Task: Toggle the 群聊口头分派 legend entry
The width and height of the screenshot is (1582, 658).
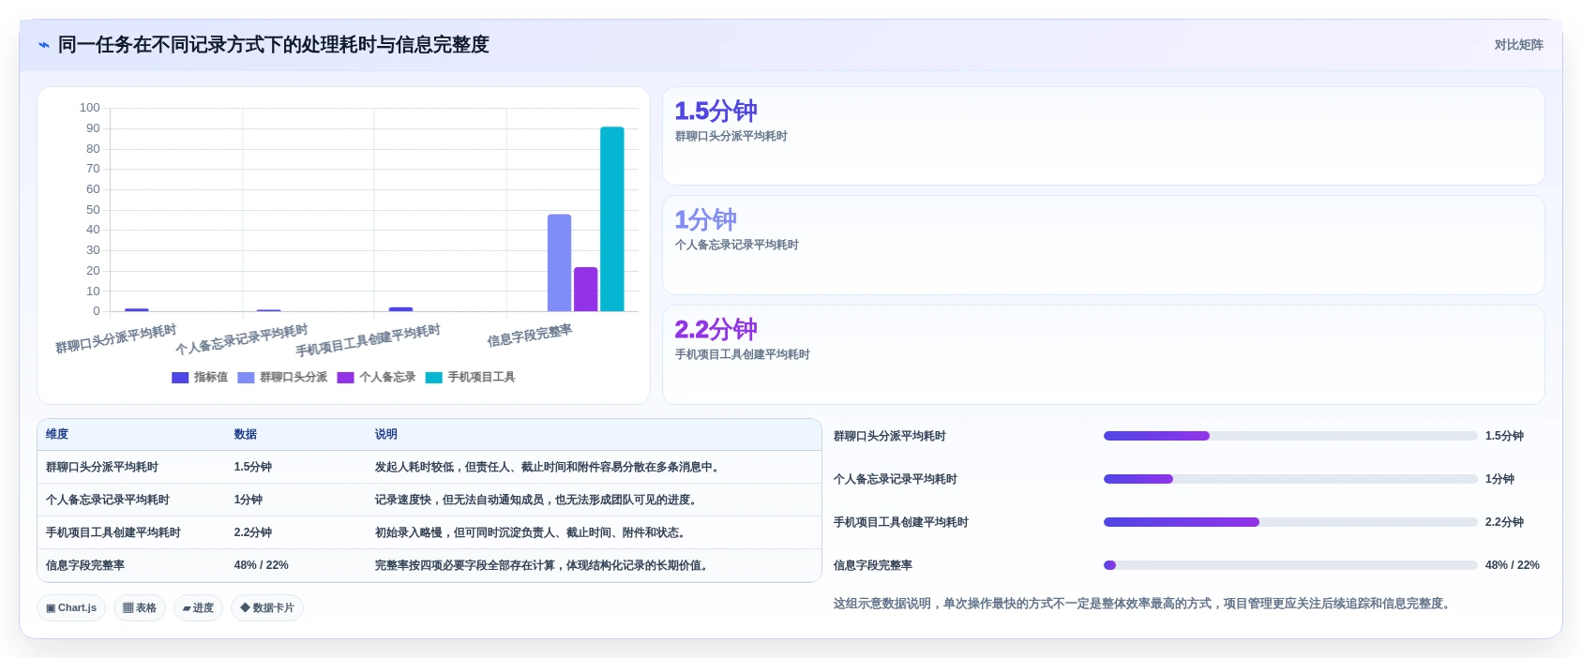Action: [x=282, y=378]
